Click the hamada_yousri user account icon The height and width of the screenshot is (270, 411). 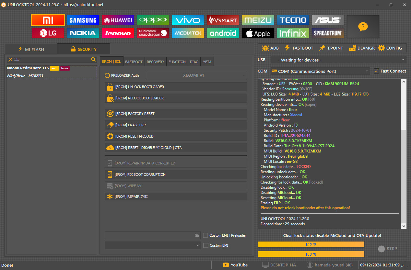pyautogui.click(x=310, y=265)
